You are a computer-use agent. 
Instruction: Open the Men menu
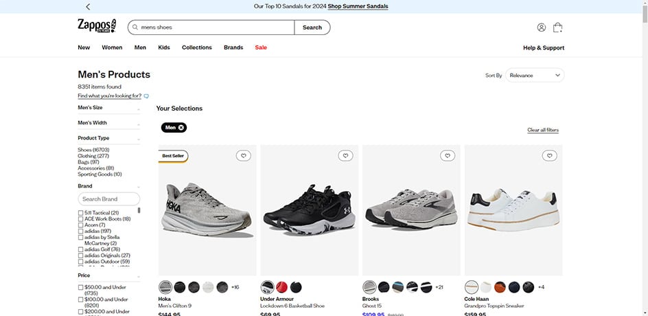point(140,47)
